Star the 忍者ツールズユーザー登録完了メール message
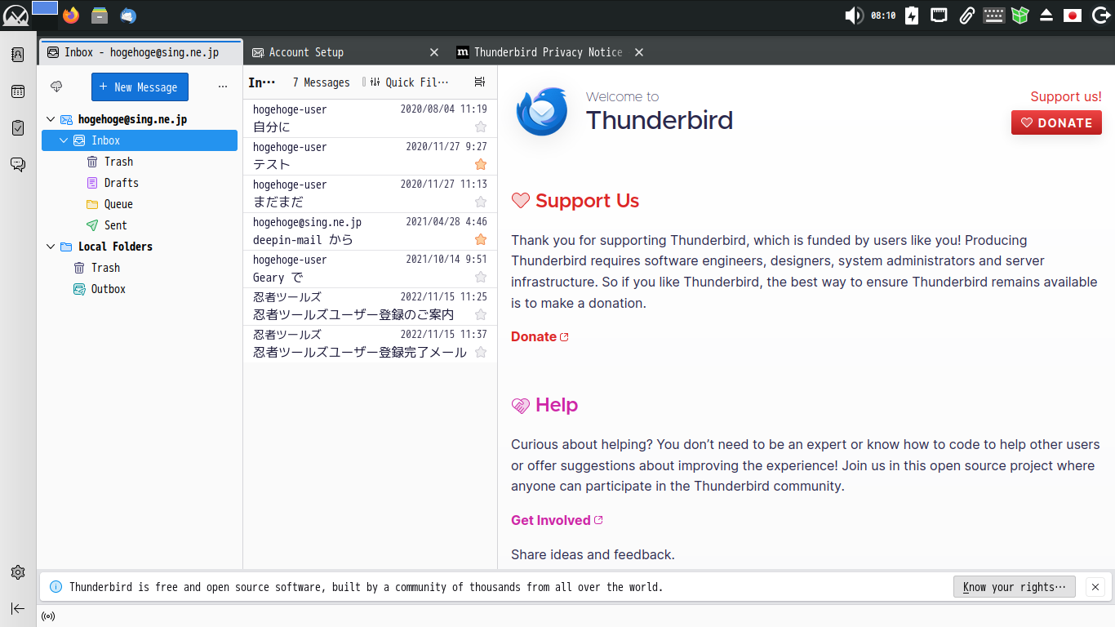Viewport: 1115px width, 627px height. [x=481, y=352]
